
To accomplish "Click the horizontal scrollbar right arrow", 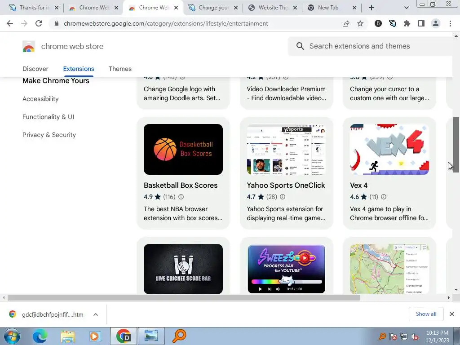I will pyautogui.click(x=449, y=297).
